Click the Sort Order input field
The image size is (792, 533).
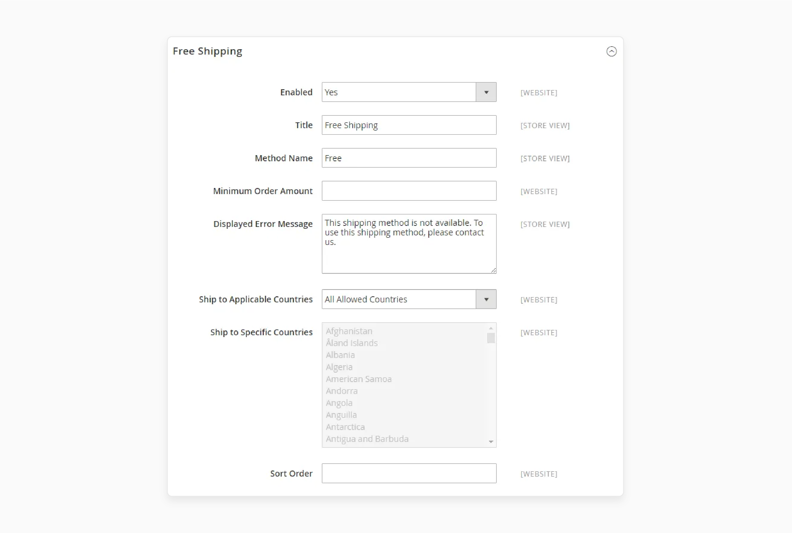coord(409,473)
